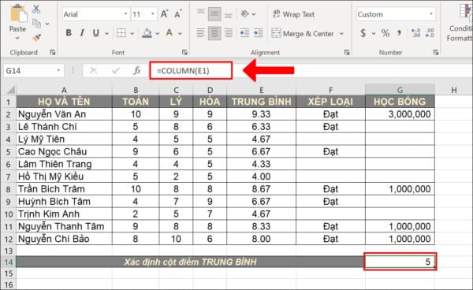Open Merge & Center dropdown arrow

341,33
